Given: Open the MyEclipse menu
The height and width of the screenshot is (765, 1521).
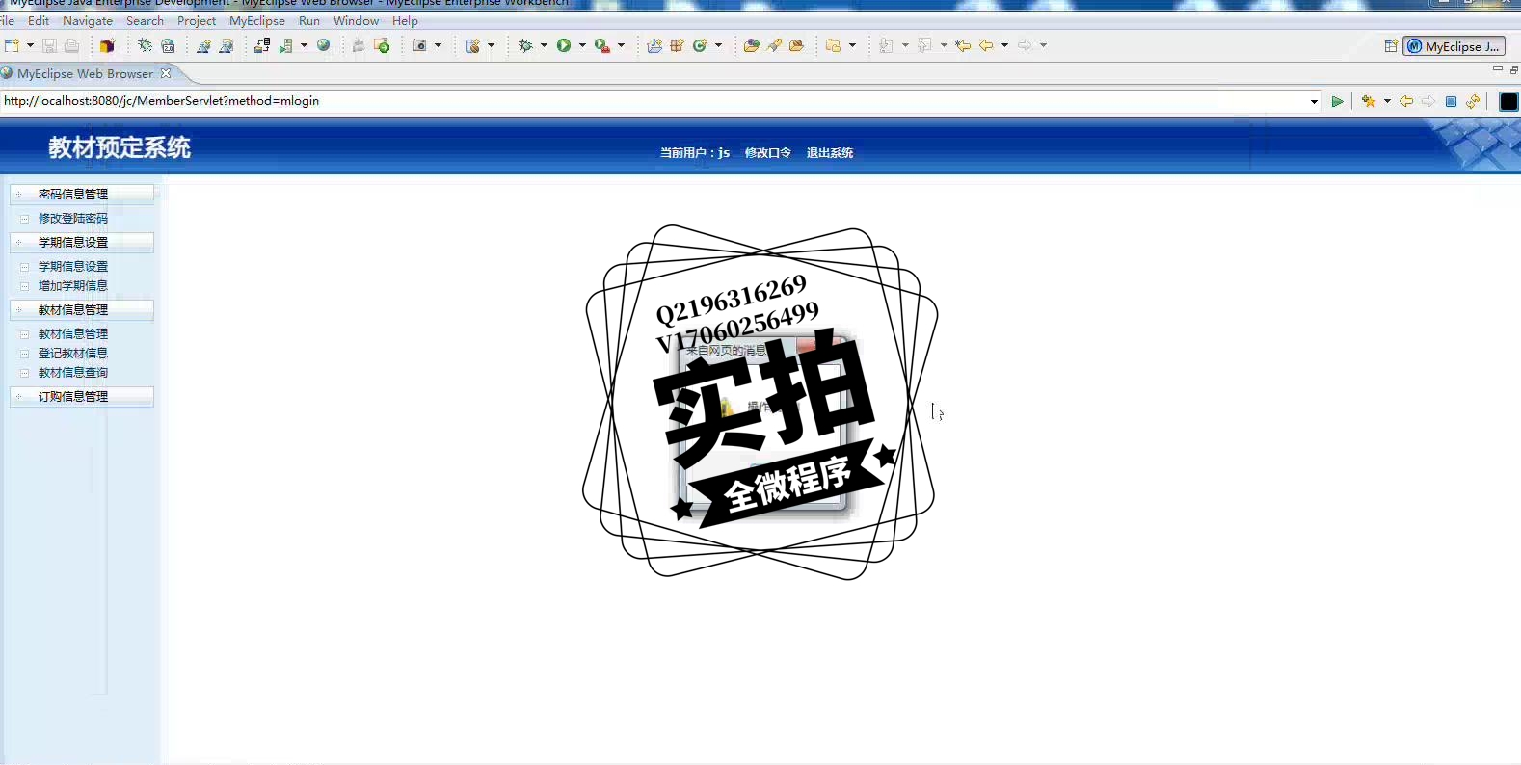Looking at the screenshot, I should 257,20.
